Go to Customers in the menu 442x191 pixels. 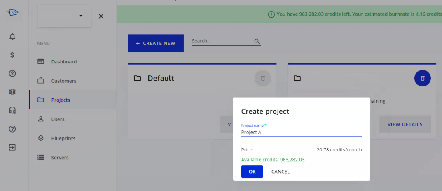pos(63,81)
